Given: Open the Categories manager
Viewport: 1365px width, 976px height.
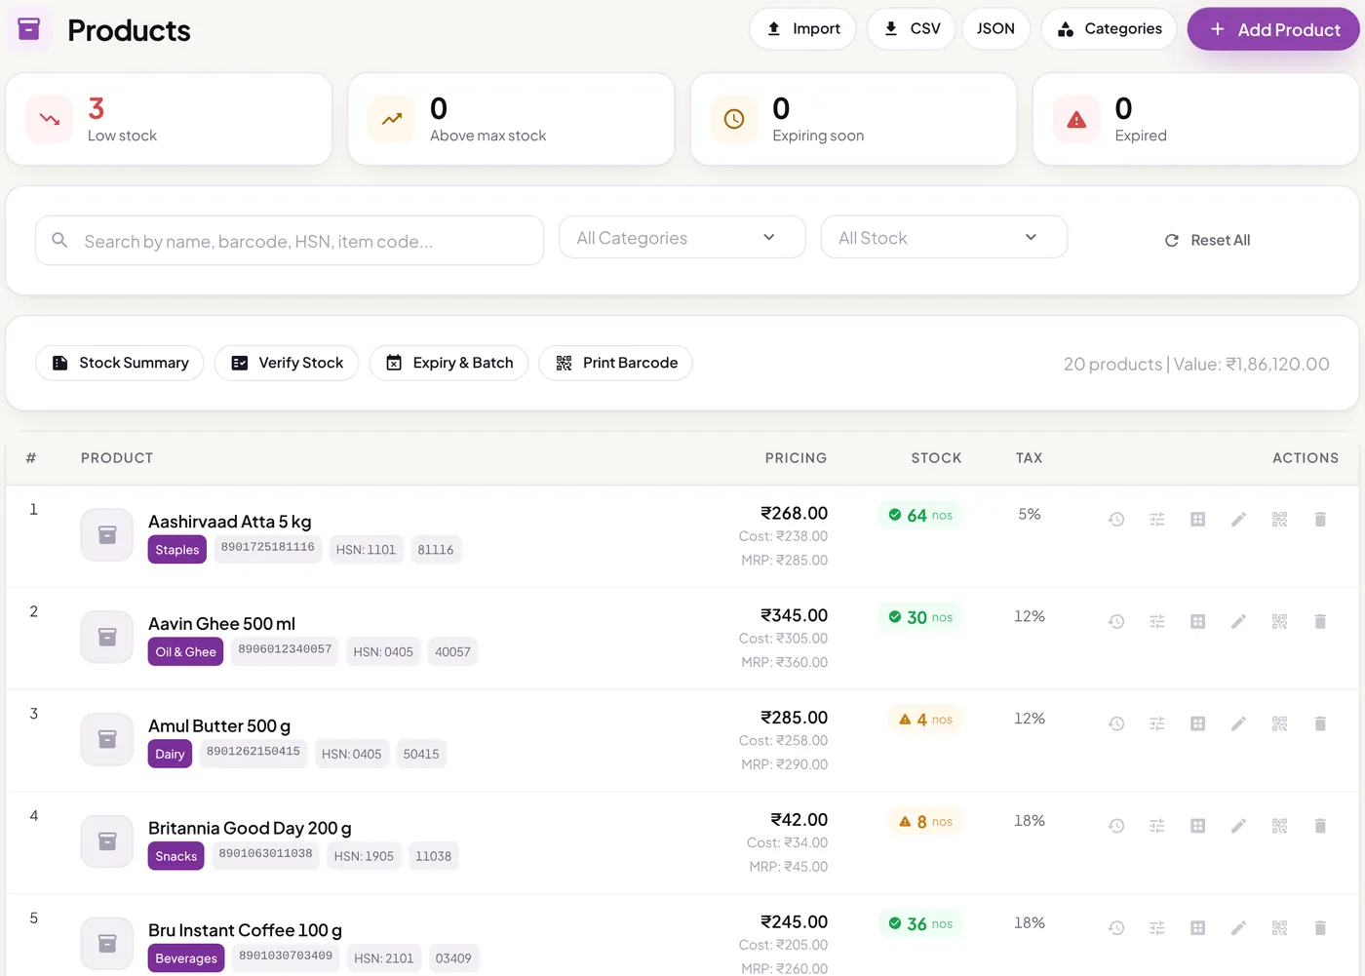Looking at the screenshot, I should click(x=1109, y=29).
